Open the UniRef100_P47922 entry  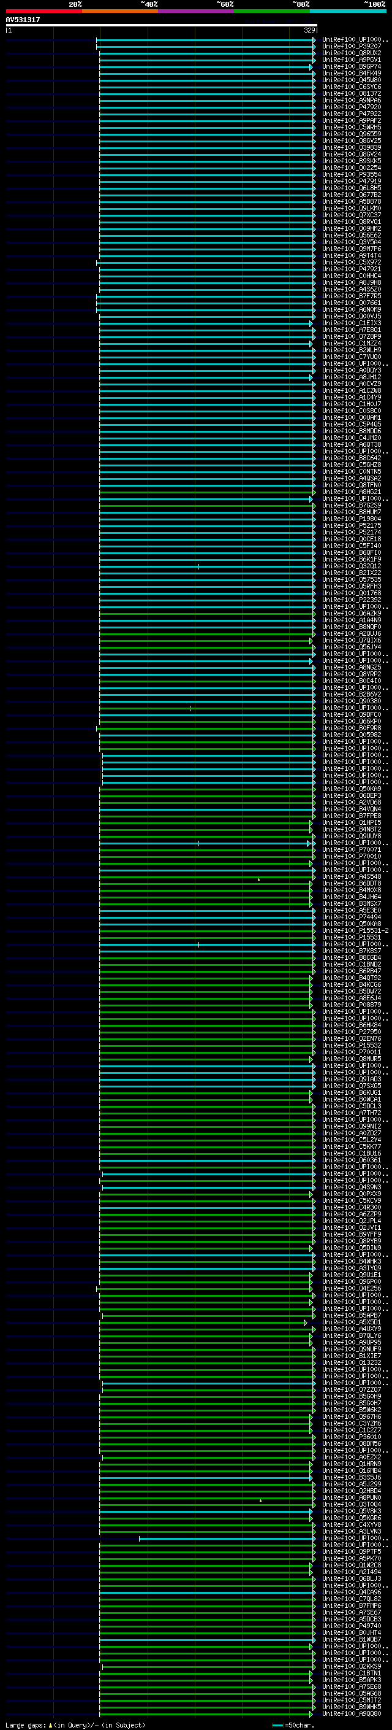coord(351,114)
